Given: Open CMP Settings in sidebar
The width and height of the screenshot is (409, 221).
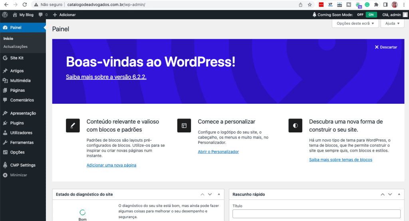Looking at the screenshot, I should [x=23, y=165].
